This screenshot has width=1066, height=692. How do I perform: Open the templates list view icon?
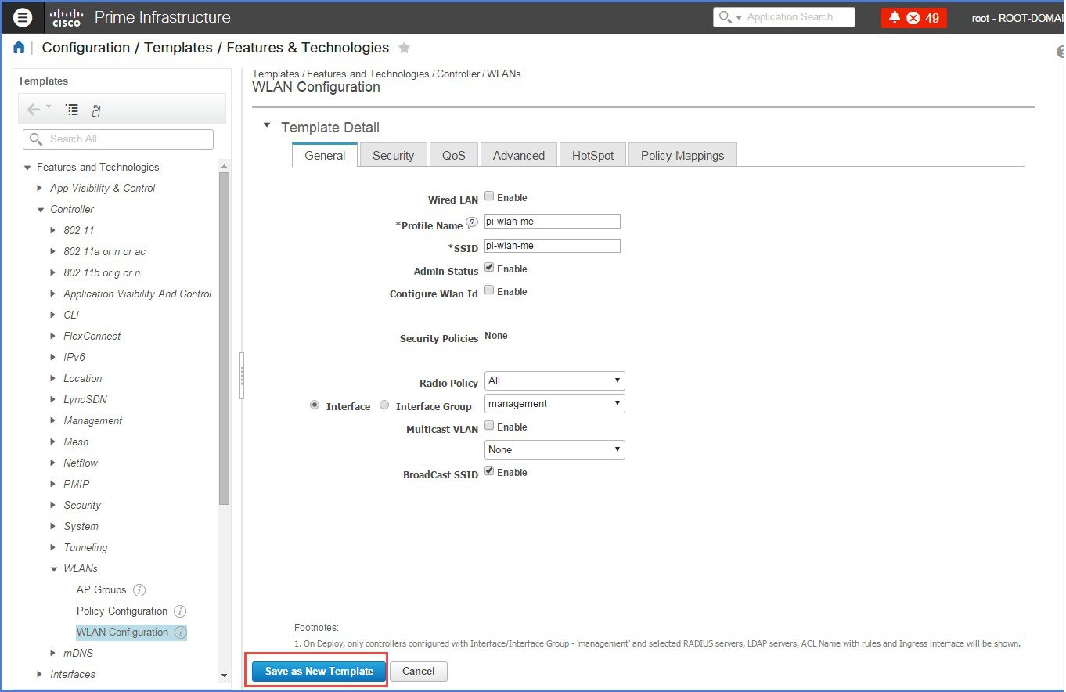72,110
